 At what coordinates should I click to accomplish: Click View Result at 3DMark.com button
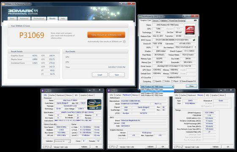pos(106,35)
